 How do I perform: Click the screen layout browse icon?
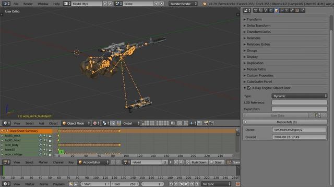pyautogui.click(x=67, y=4)
